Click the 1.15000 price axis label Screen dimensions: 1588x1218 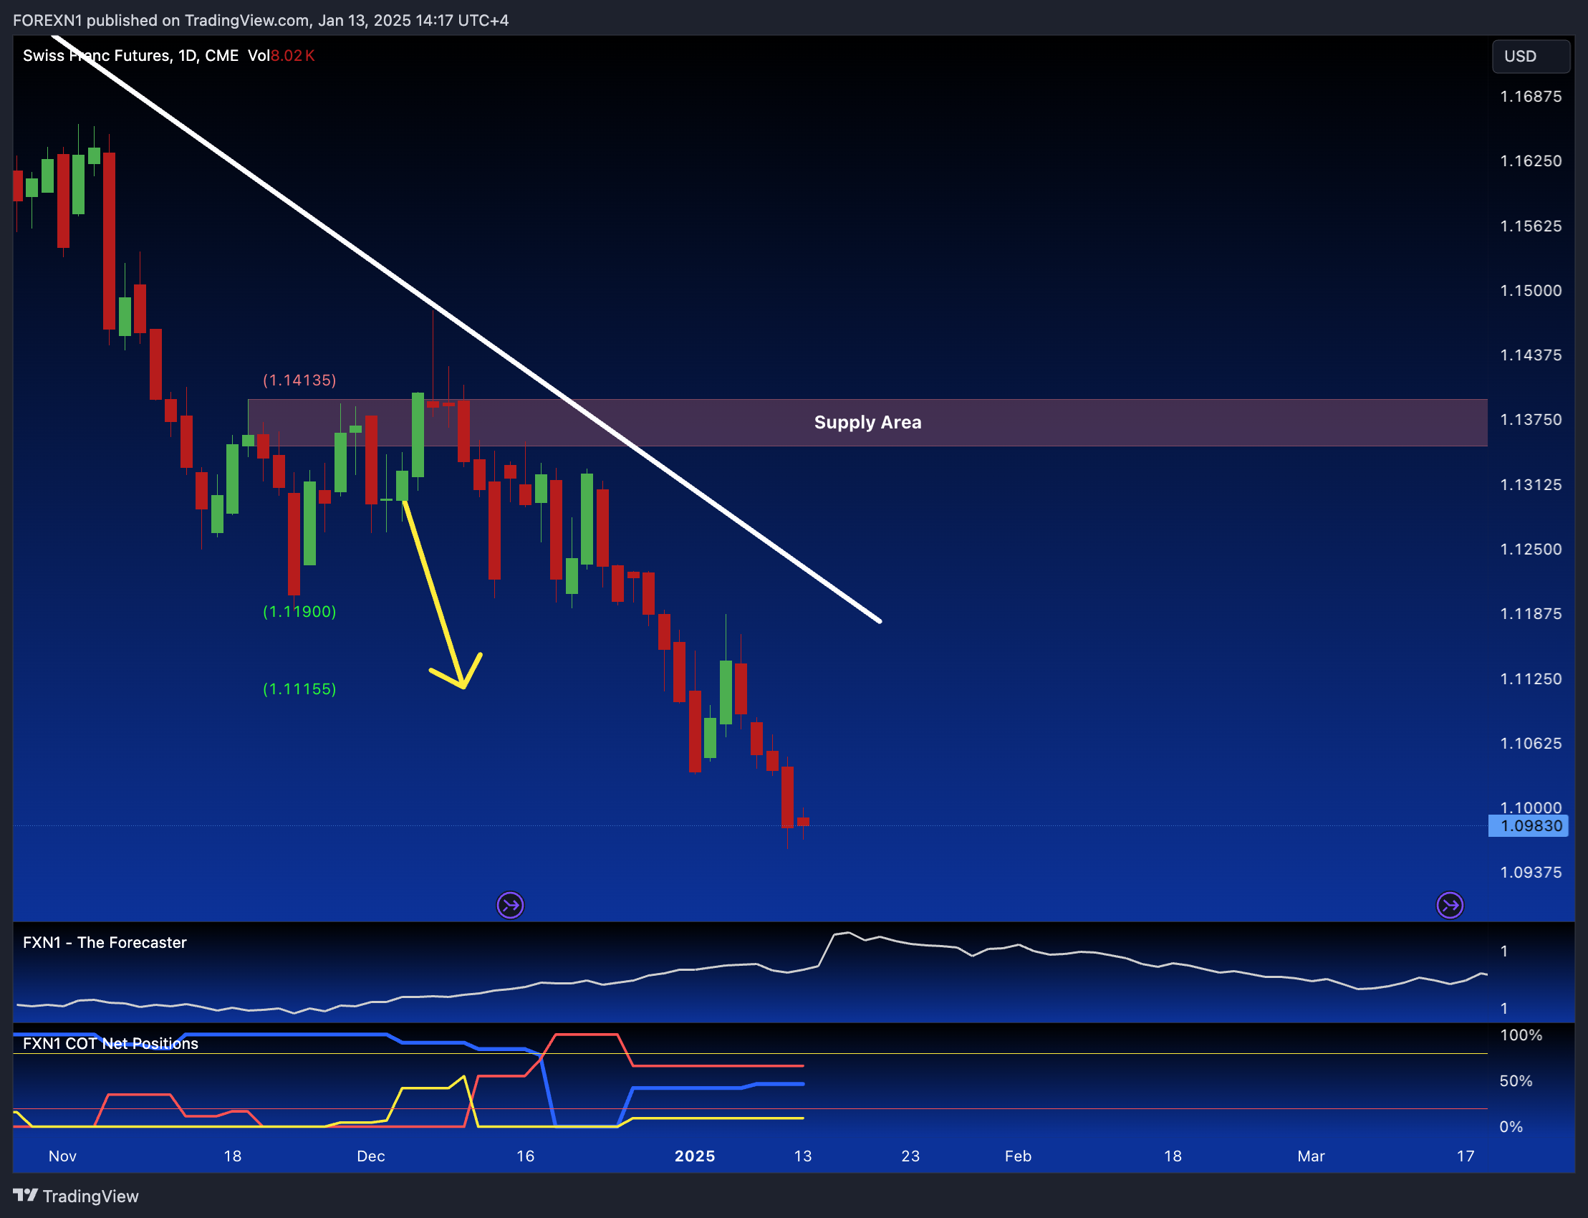click(1531, 291)
